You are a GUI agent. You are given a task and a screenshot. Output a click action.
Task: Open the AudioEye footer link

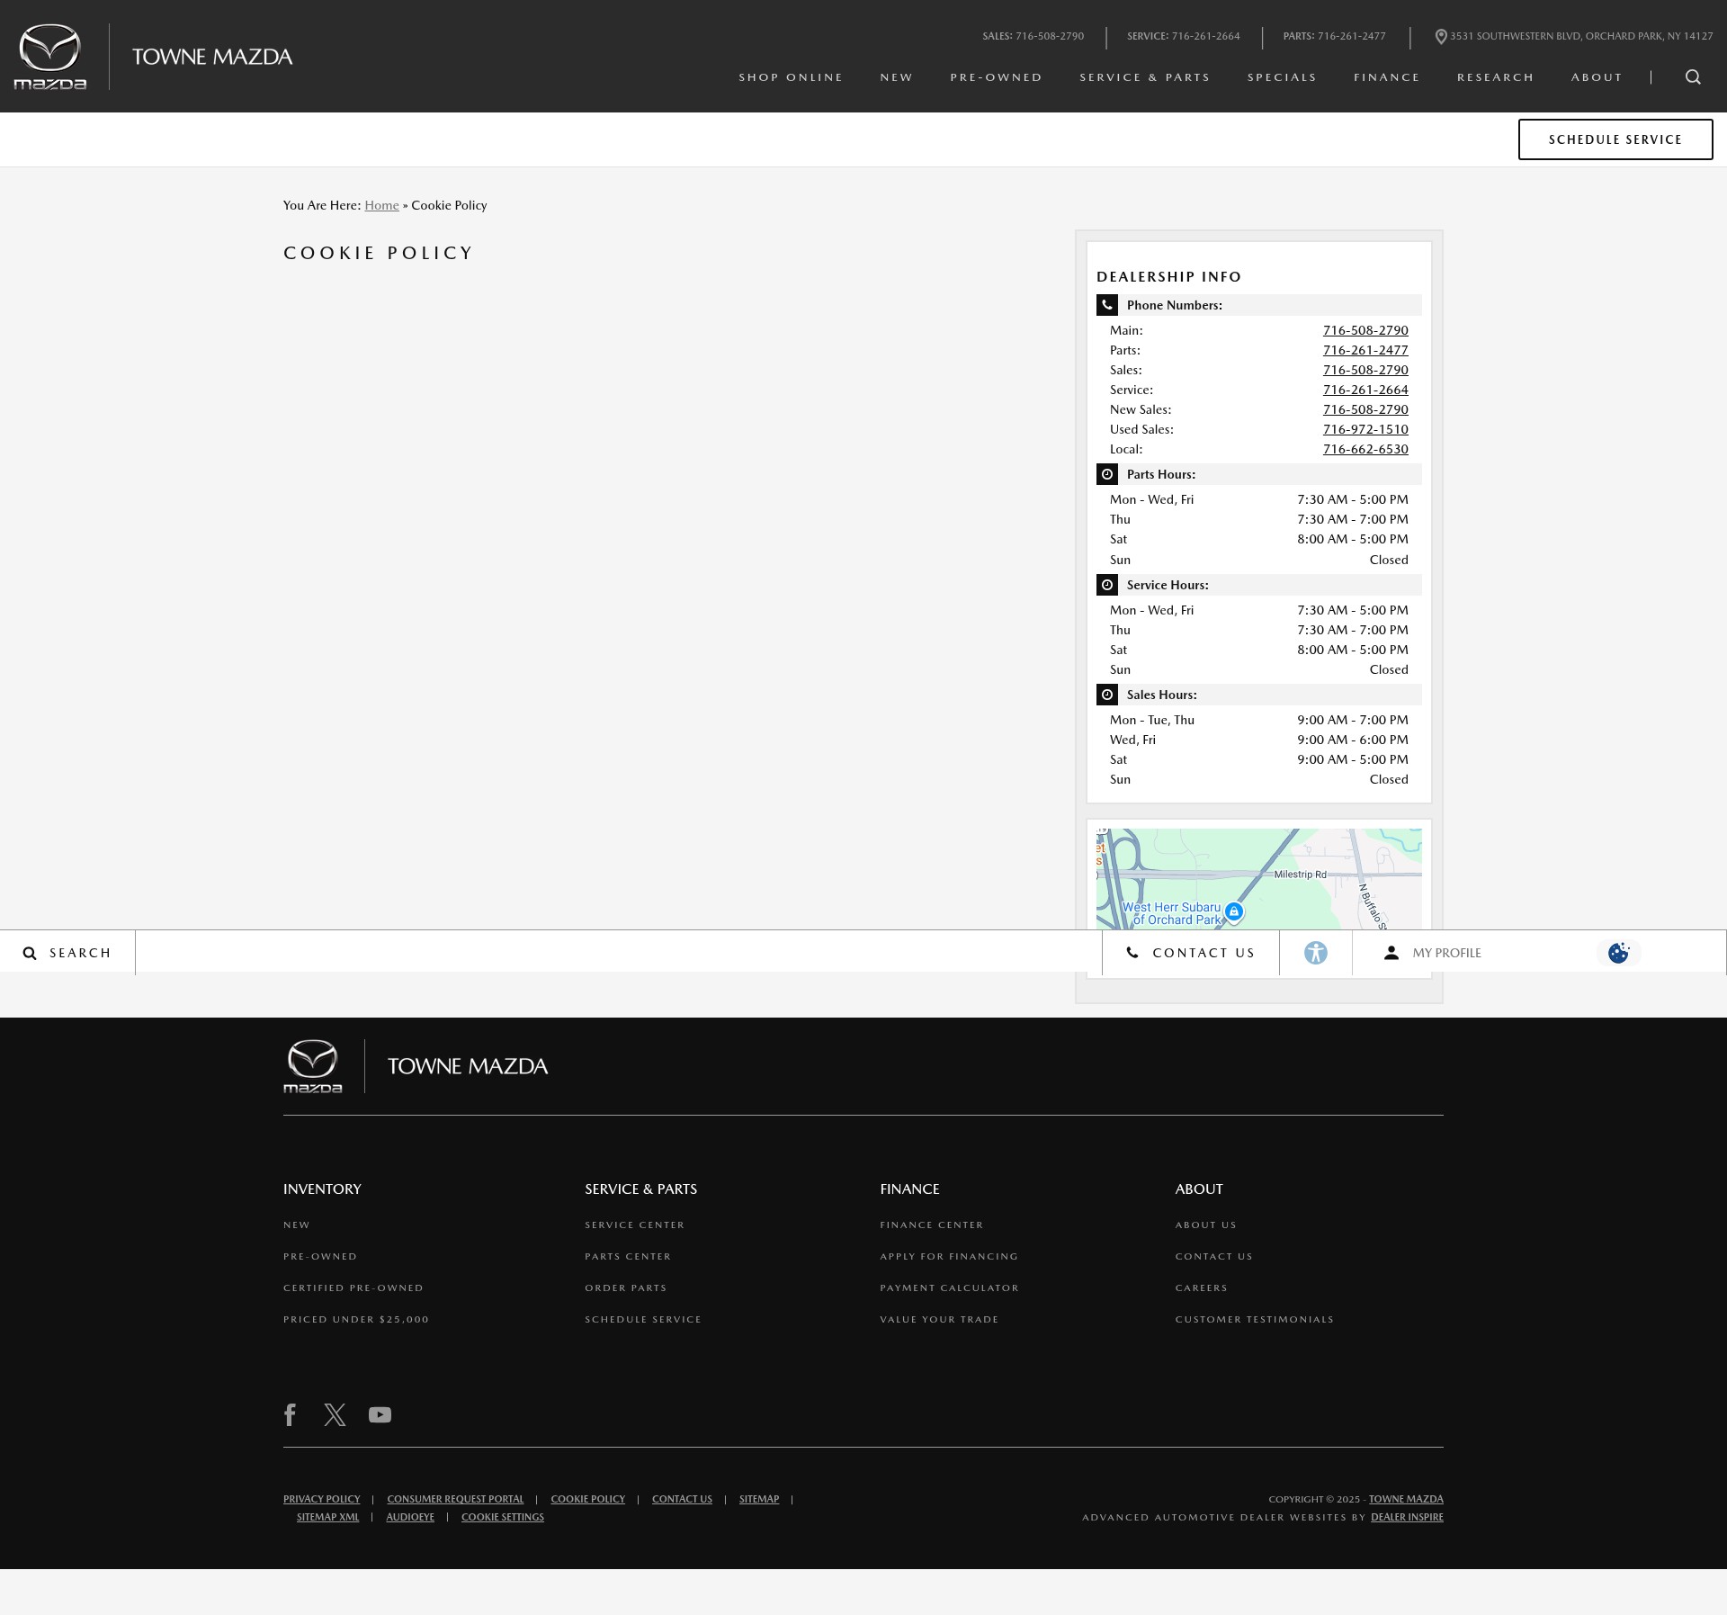tap(410, 1517)
